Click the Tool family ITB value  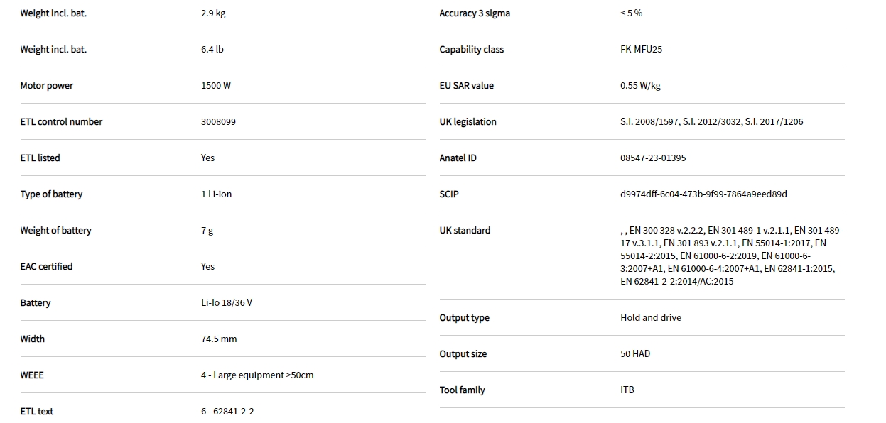tap(627, 390)
